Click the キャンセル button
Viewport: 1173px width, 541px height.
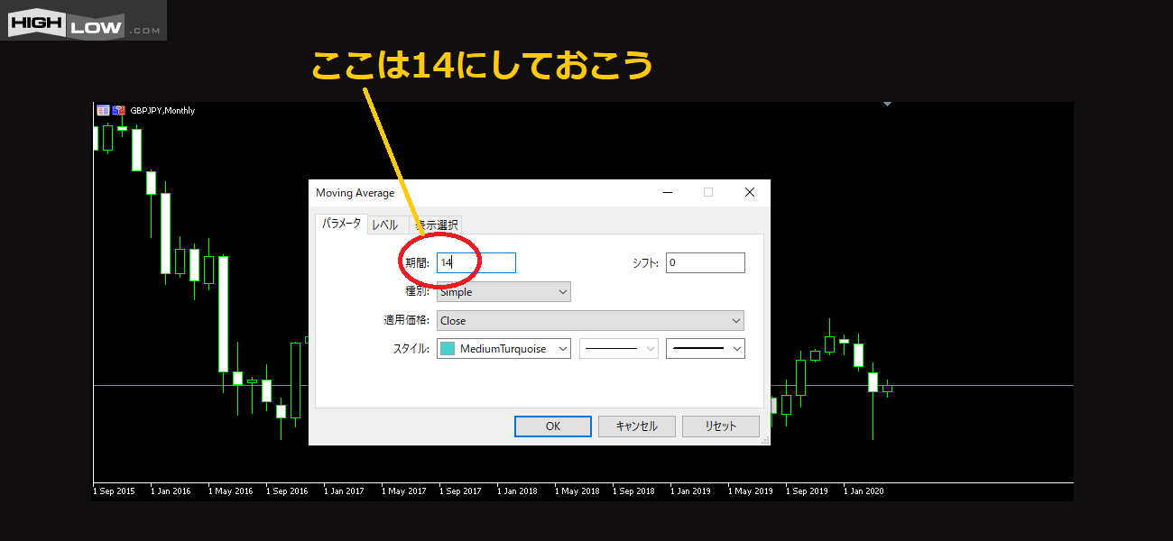pos(636,426)
